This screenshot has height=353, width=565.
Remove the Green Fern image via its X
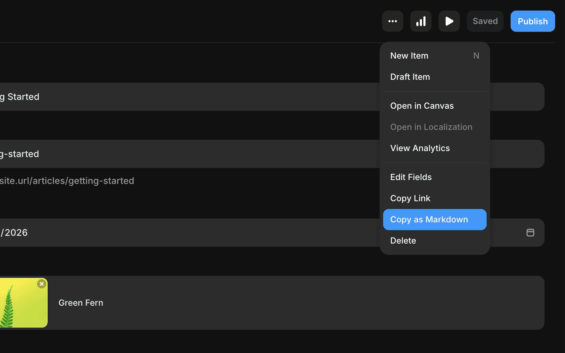point(42,283)
